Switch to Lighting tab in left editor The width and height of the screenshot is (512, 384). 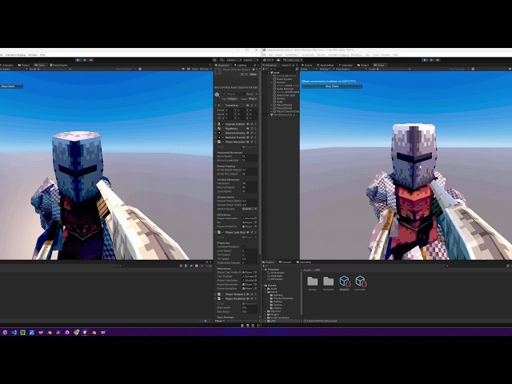point(240,65)
